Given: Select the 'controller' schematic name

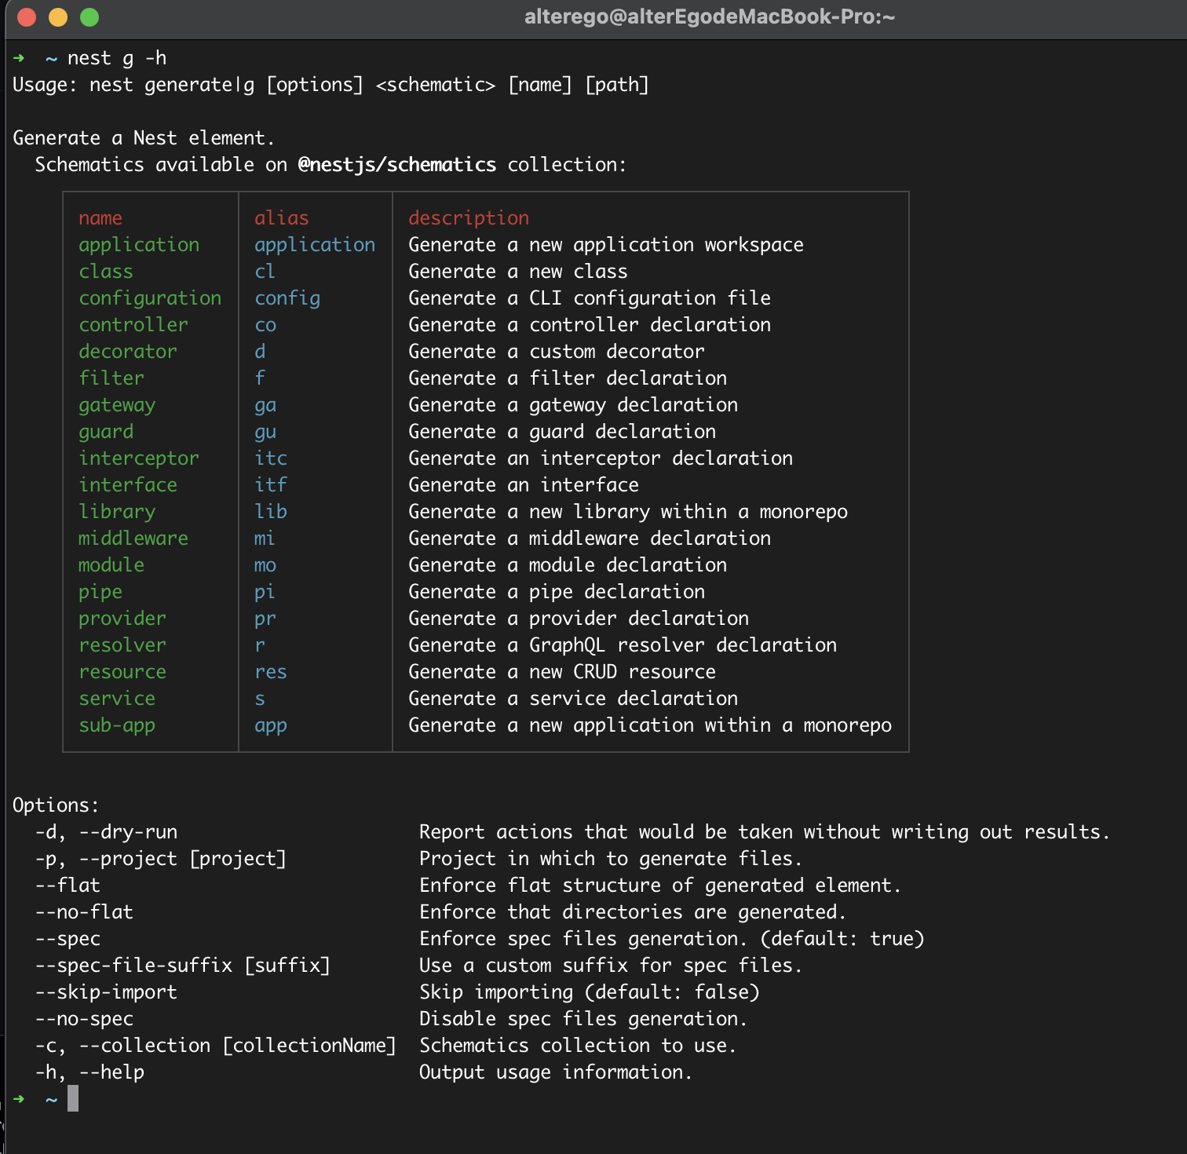Looking at the screenshot, I should tap(133, 325).
